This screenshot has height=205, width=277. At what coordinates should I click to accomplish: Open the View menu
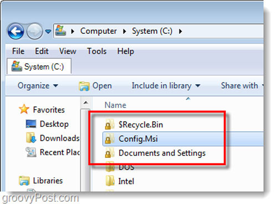(x=68, y=51)
